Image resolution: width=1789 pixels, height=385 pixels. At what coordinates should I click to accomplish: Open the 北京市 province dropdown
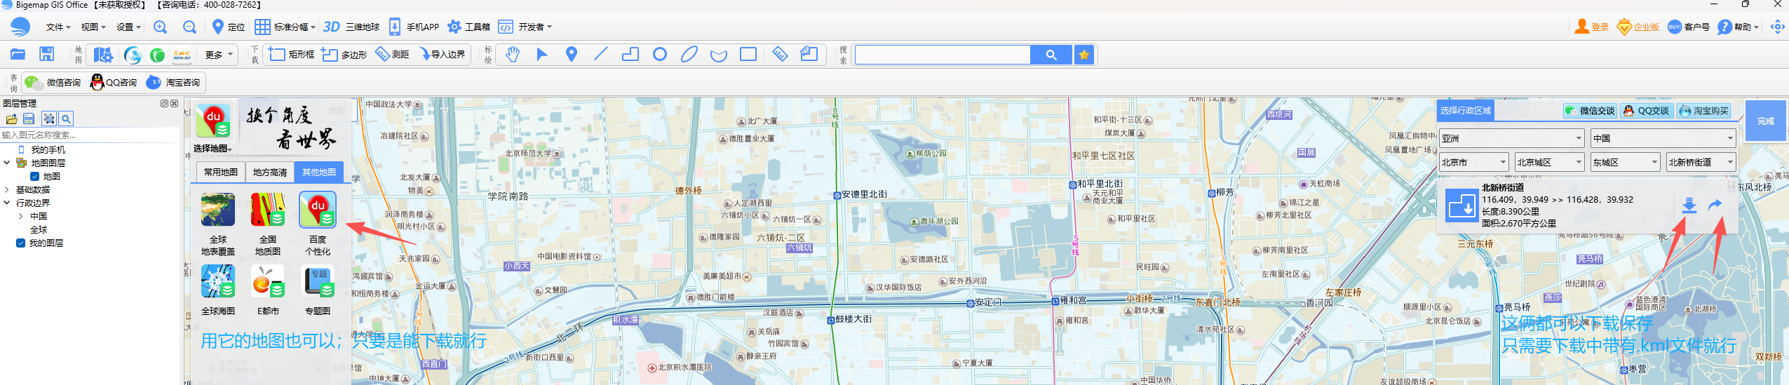(1474, 162)
